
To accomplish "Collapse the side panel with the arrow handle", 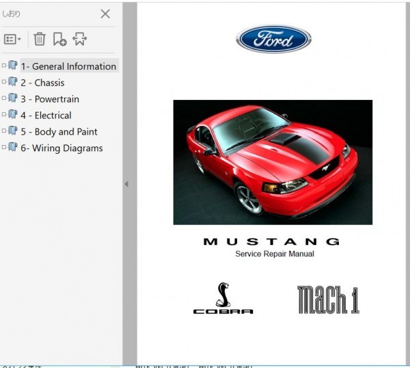I will pyautogui.click(x=126, y=184).
